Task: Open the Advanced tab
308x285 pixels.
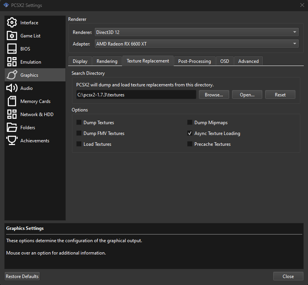Action: pos(248,61)
